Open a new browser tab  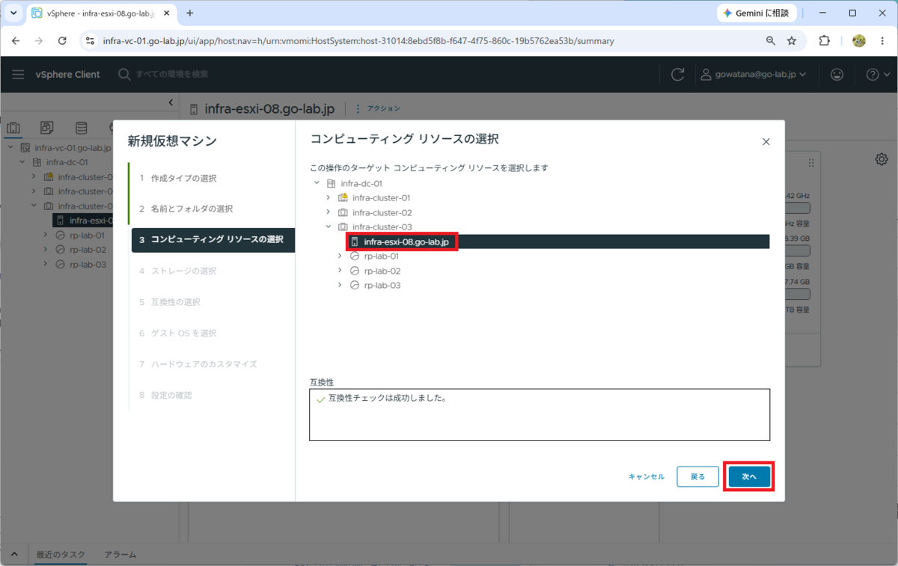190,13
